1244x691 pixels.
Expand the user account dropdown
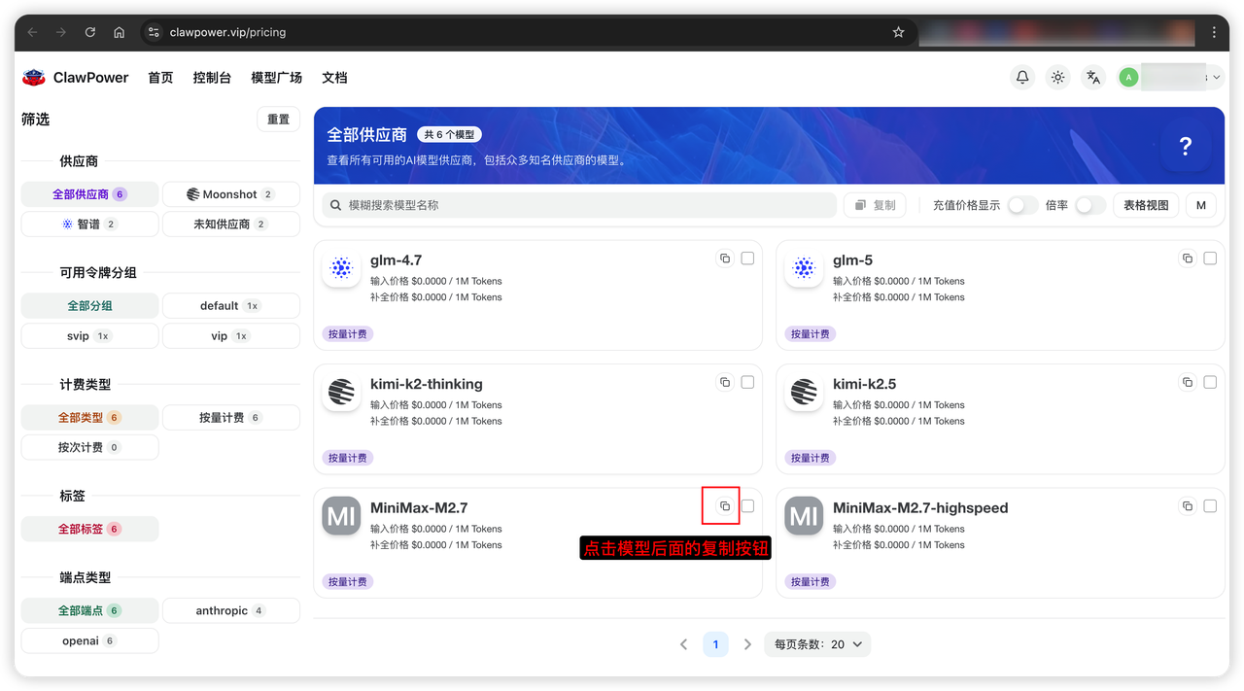pos(1170,78)
